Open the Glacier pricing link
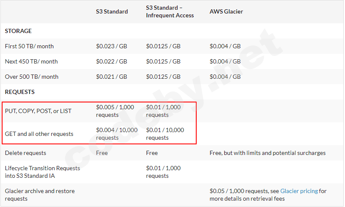The height and width of the screenshot is (207, 345). pos(299,191)
